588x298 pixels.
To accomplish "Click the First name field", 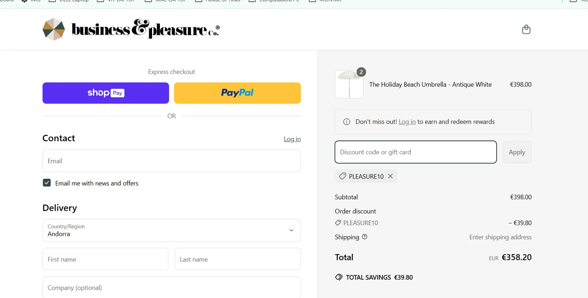I will tap(105, 259).
